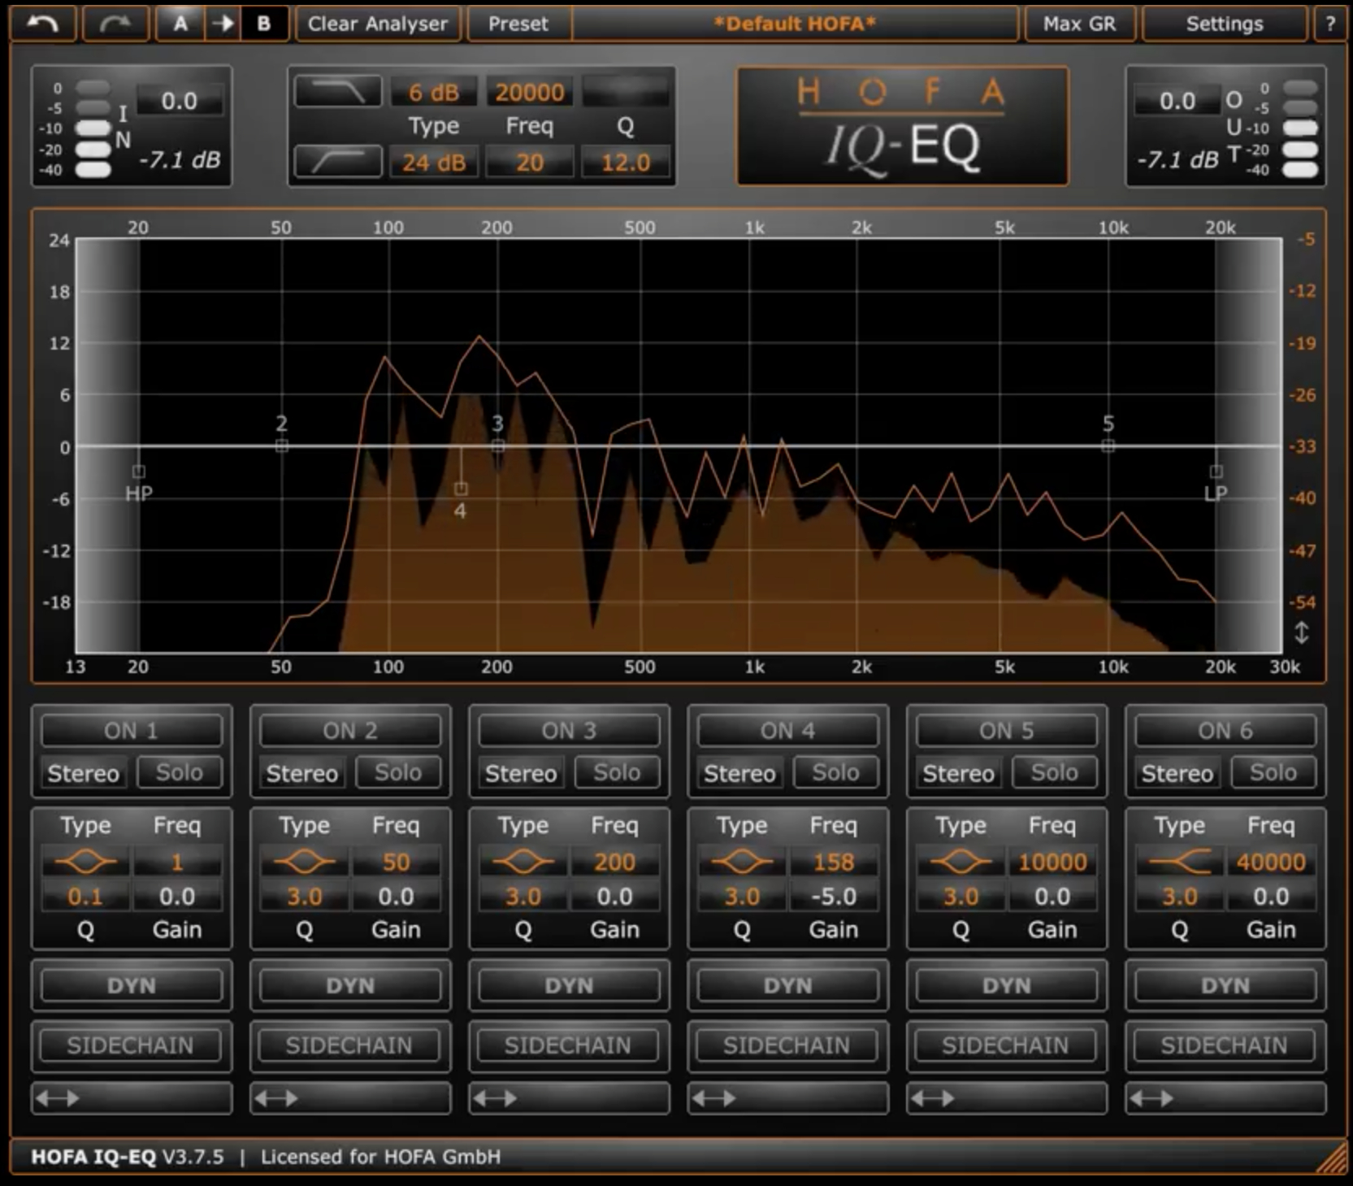Copy A to B with arrow icon

click(x=222, y=24)
